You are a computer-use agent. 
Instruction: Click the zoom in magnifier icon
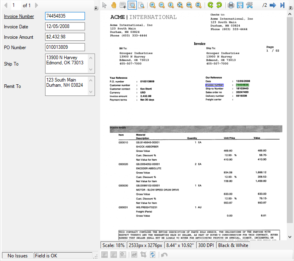152,5
